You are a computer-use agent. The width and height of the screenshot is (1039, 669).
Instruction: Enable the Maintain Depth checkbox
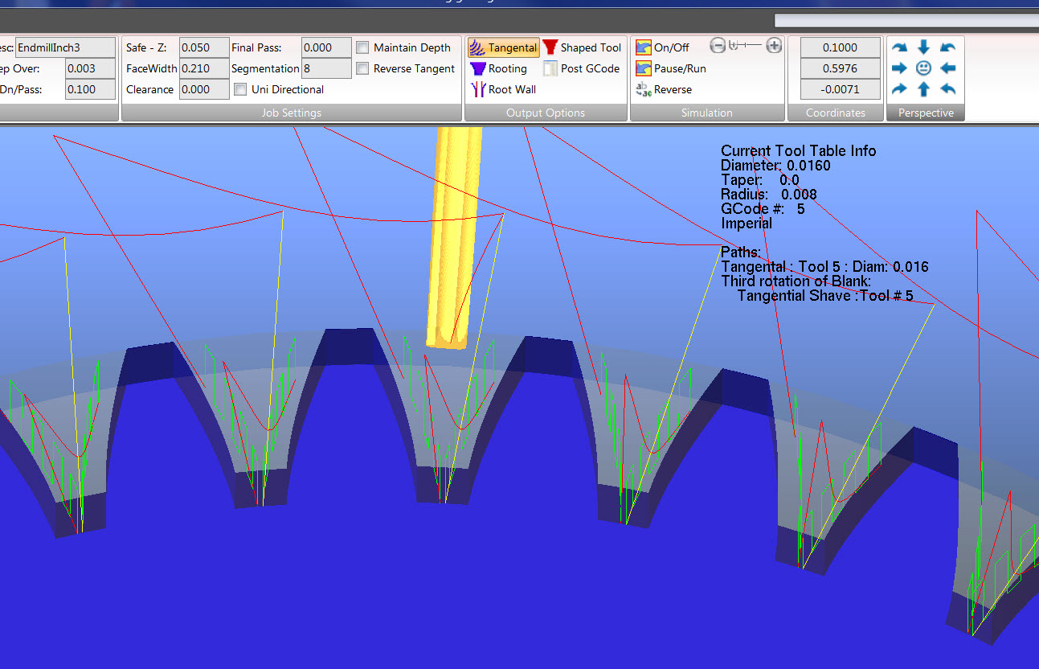coord(362,47)
